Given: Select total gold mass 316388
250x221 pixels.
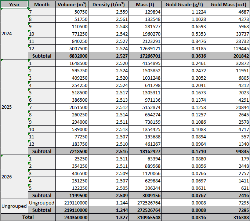Looking at the screenshot, I should click(x=228, y=217).
